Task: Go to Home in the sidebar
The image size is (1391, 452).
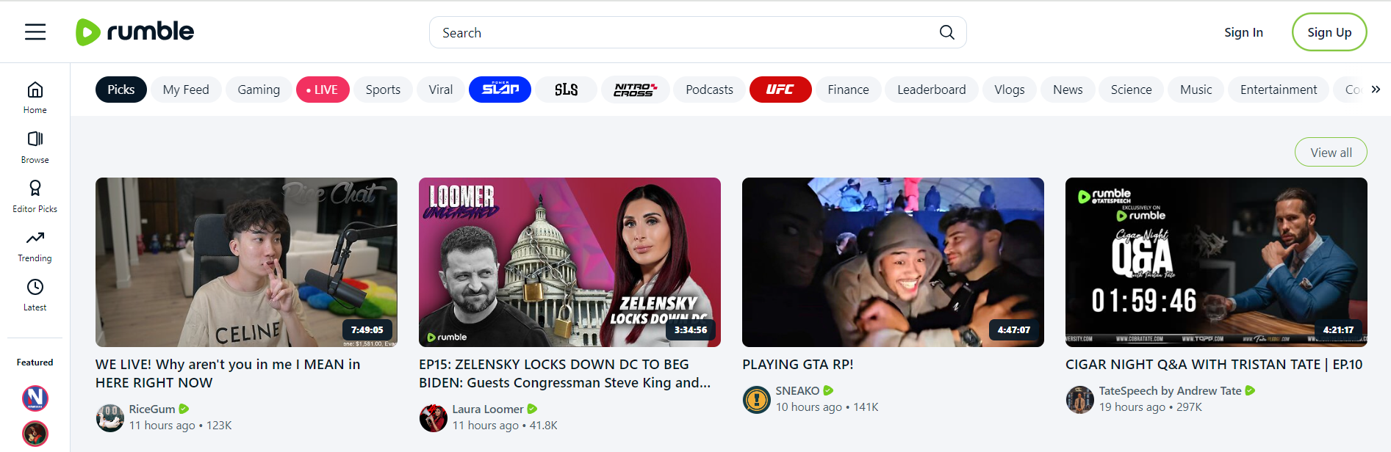Action: (x=35, y=98)
